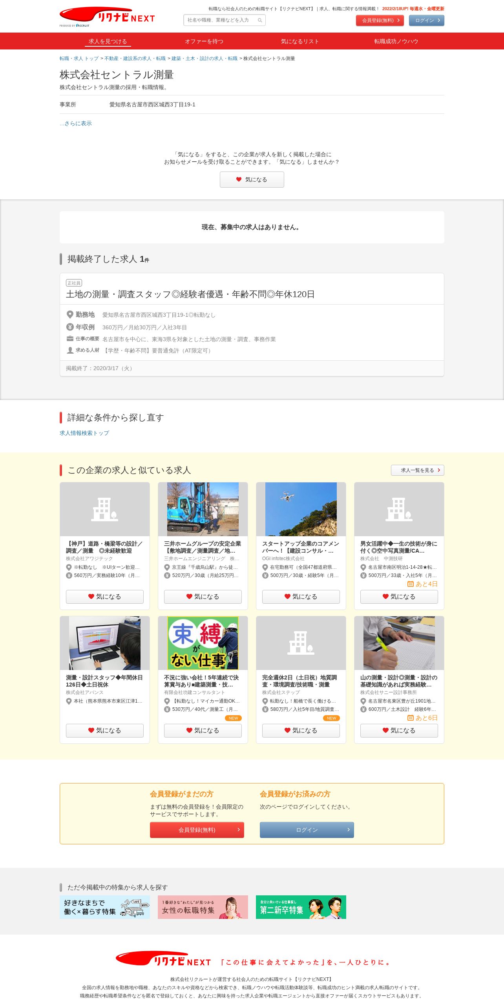The width and height of the screenshot is (504, 1008).
Task: Click location pin icon beside 勤務地
Action: 70,315
